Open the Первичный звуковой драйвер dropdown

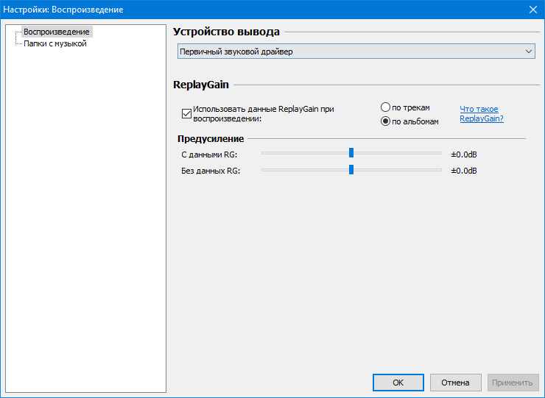pyautogui.click(x=356, y=51)
